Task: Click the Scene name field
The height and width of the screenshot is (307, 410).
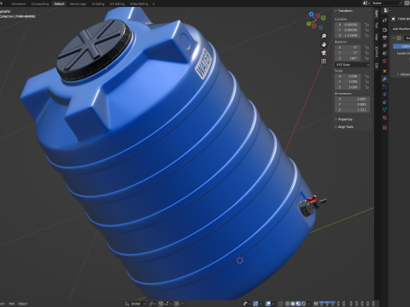Action: [384, 3]
